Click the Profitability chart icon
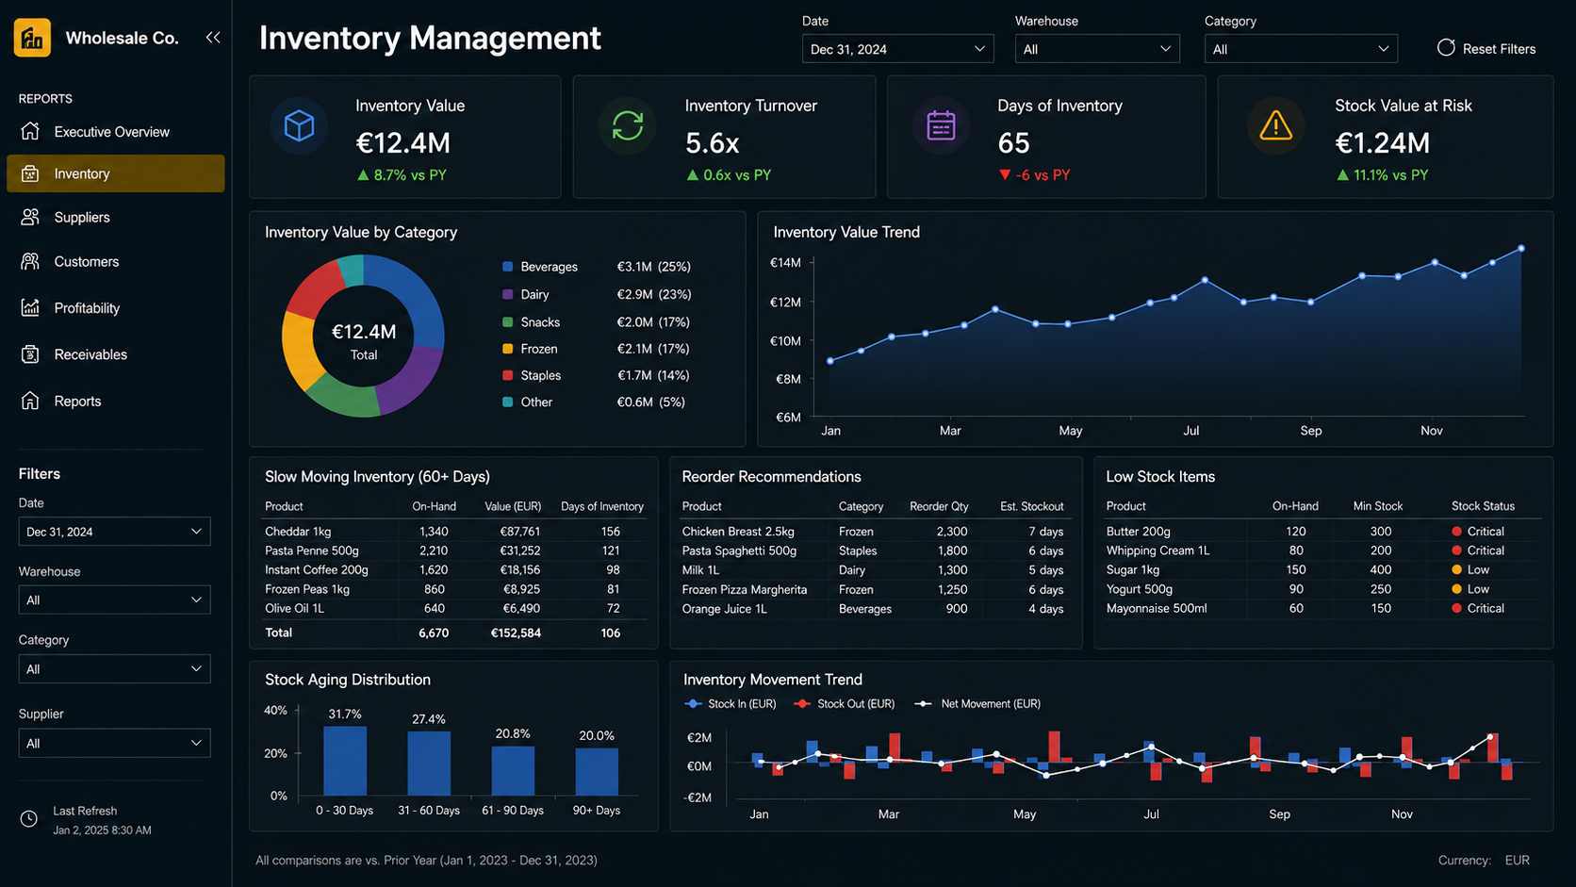 coord(30,307)
